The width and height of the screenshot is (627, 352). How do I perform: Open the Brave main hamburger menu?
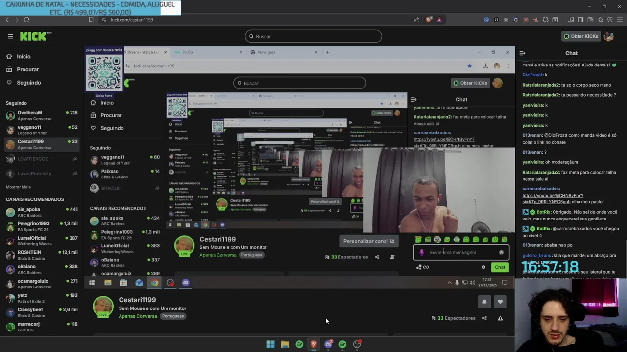coord(620,20)
